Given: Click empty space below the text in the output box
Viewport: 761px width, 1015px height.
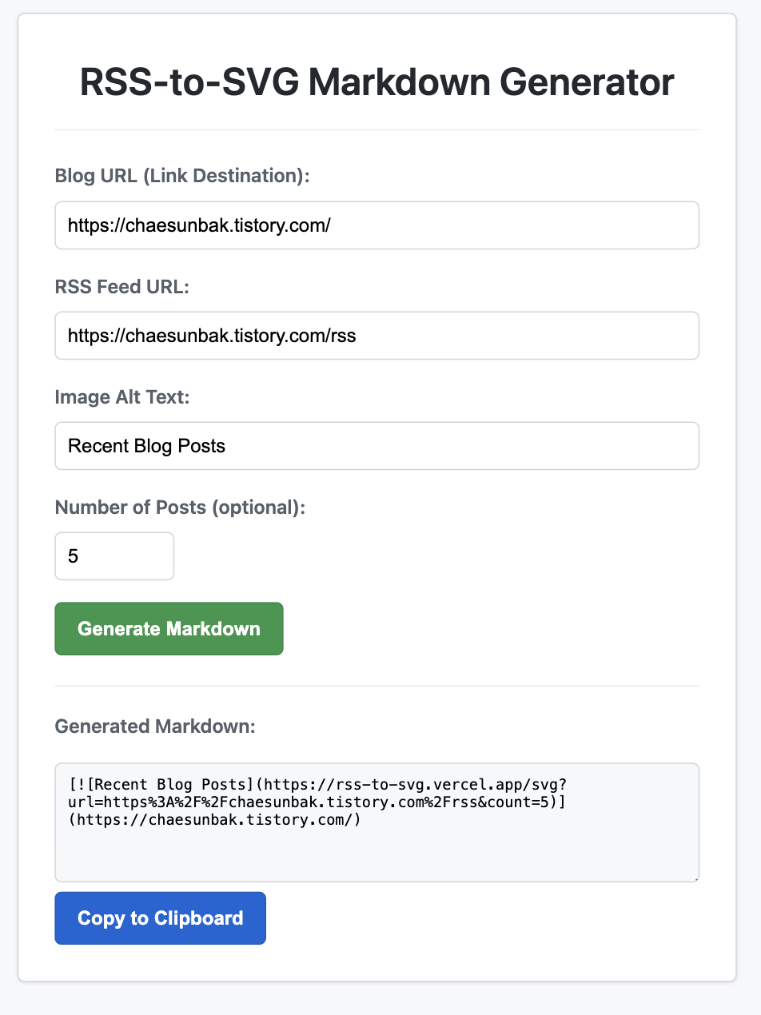Looking at the screenshot, I should tap(377, 855).
